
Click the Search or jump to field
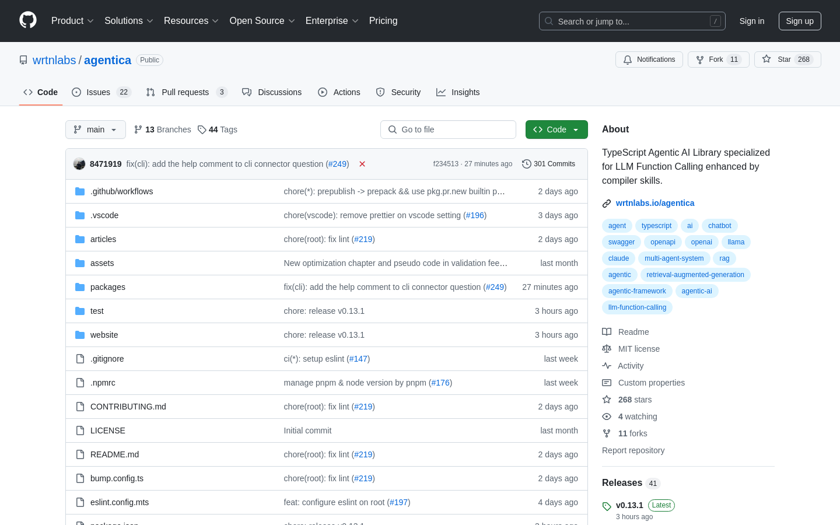pos(632,21)
